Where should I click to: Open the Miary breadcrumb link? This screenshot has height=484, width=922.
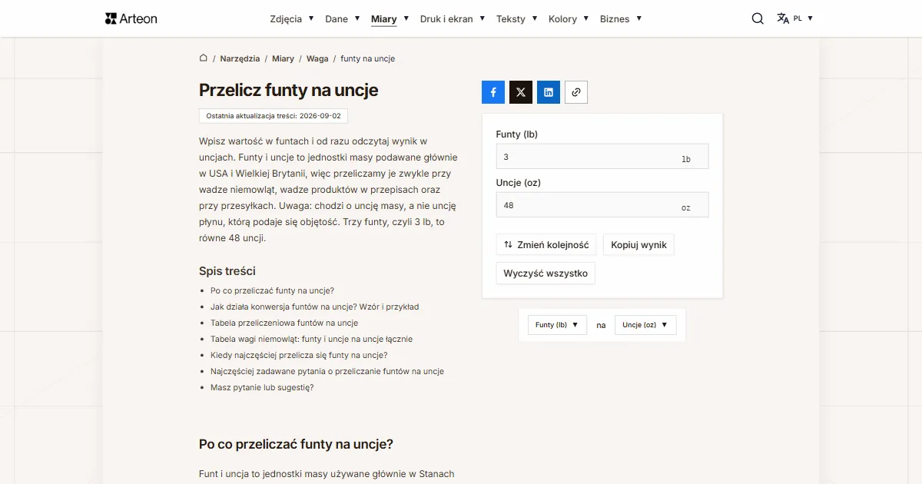(283, 58)
